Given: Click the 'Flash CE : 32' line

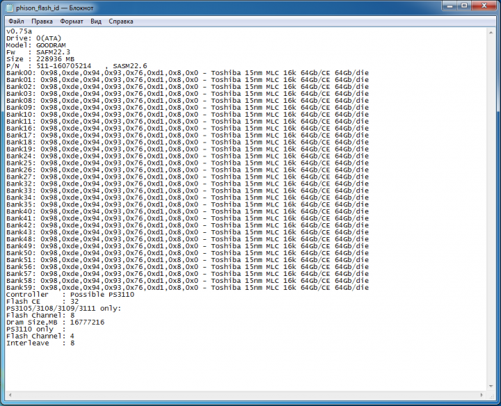Looking at the screenshot, I should point(42,301).
